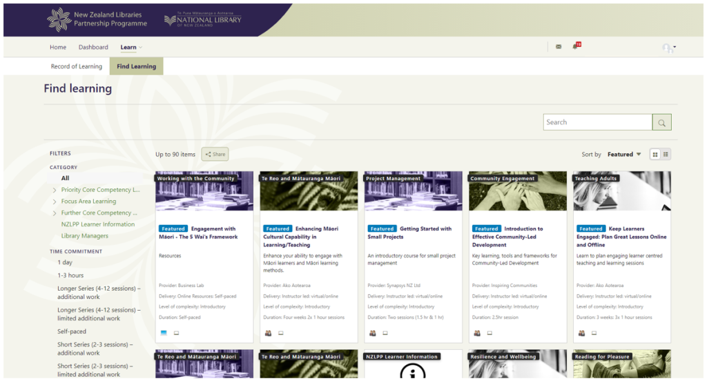
Task: Open the Record of Learning tab
Action: (x=77, y=66)
